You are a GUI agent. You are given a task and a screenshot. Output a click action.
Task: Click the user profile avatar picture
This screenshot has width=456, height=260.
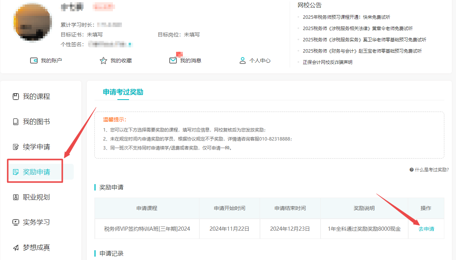click(x=32, y=23)
